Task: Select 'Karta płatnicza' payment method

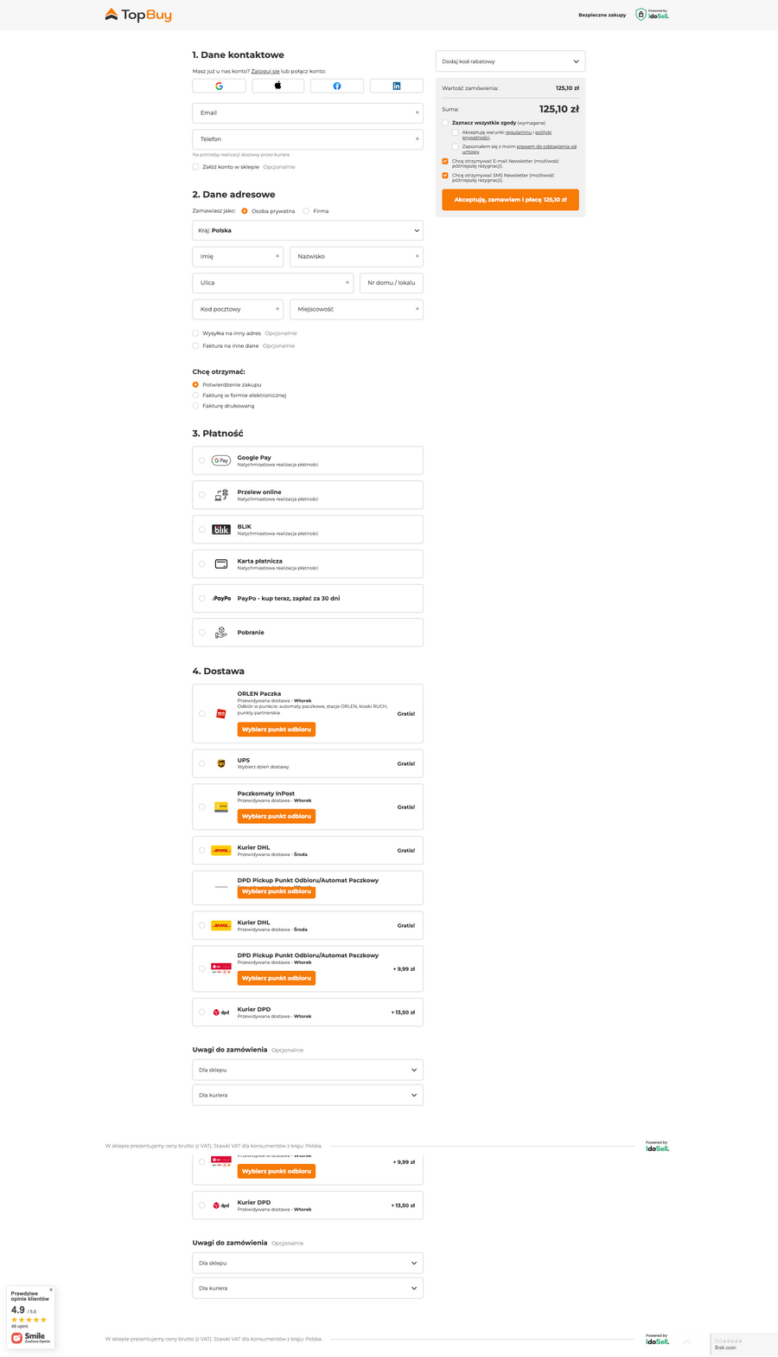Action: coord(202,564)
